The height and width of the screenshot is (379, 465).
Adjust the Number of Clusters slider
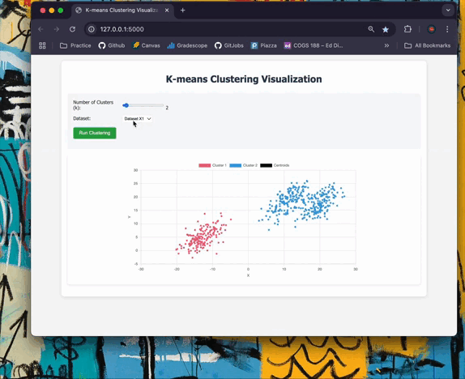[143, 105]
